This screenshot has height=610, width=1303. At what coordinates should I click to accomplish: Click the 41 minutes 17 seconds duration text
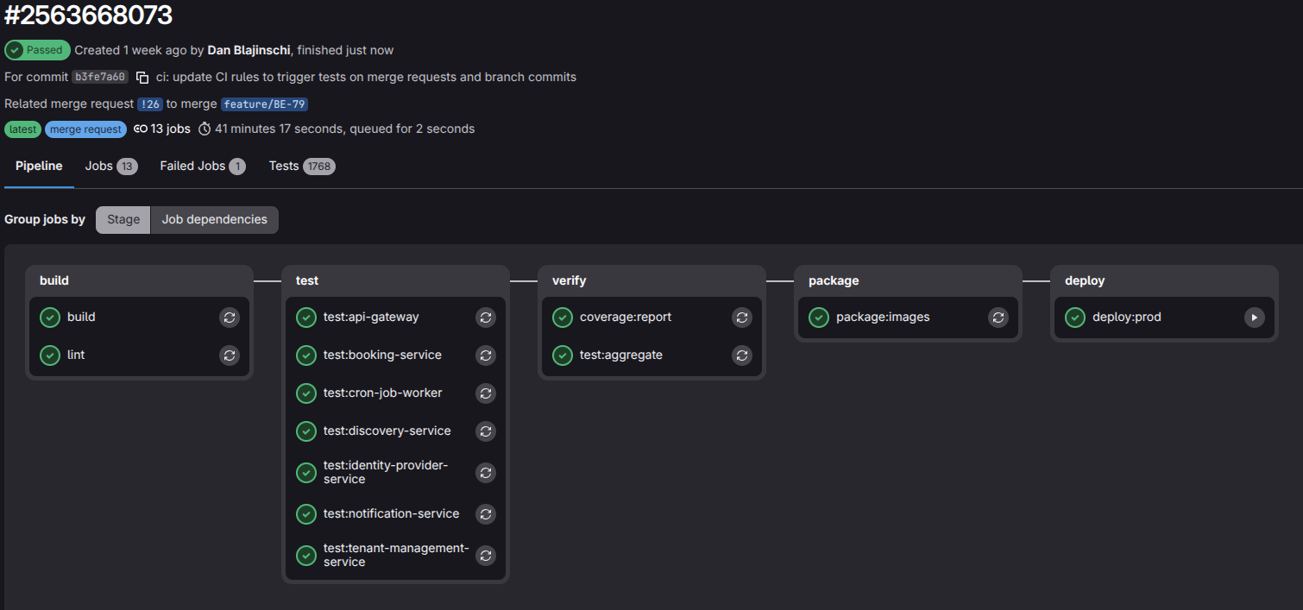pos(279,129)
